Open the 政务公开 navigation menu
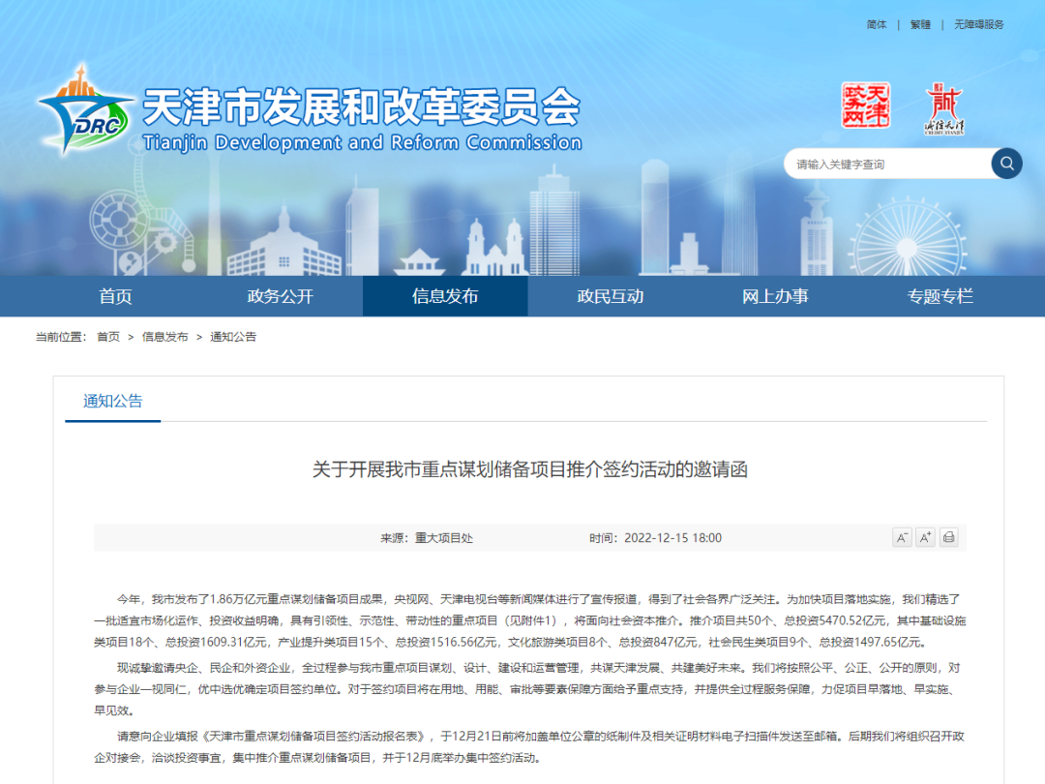The height and width of the screenshot is (784, 1045). pyautogui.click(x=280, y=296)
